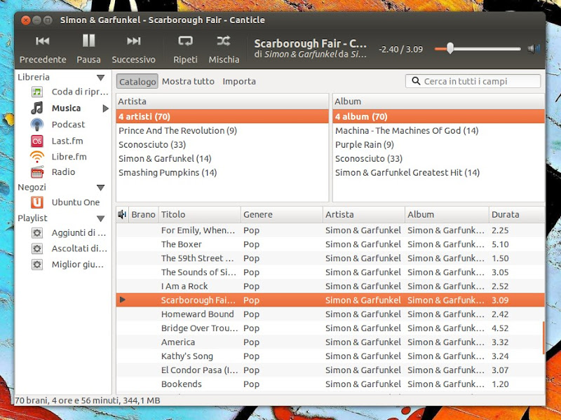Collapse the Negozi section
The width and height of the screenshot is (561, 420).
[x=100, y=188]
